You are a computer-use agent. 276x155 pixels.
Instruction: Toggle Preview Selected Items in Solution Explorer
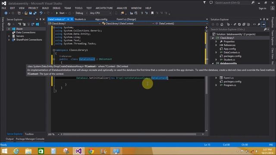click(263, 25)
